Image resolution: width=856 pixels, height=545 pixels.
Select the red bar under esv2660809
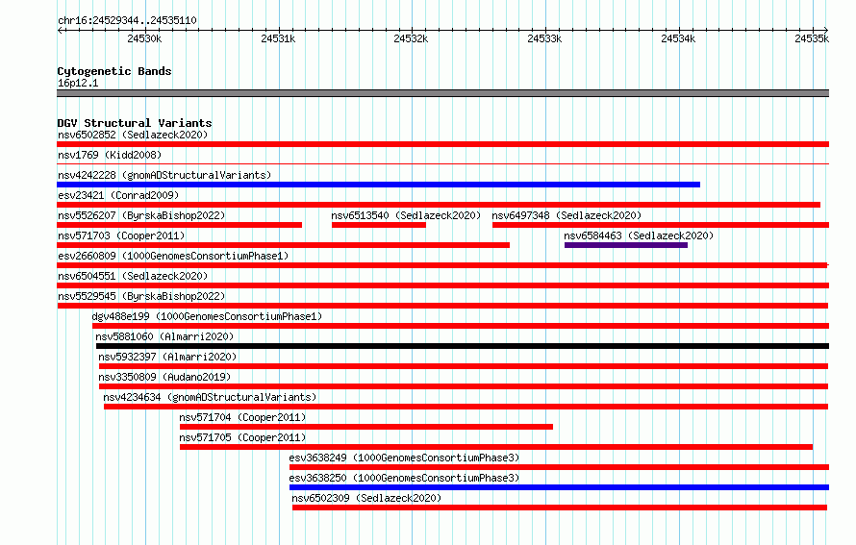point(442,265)
